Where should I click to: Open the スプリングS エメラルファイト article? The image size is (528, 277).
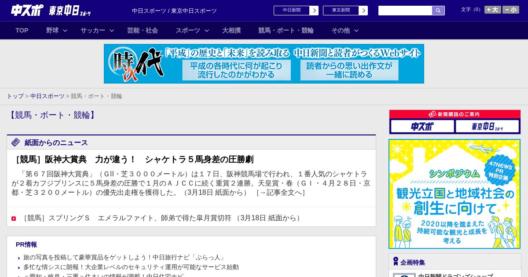pos(162,218)
